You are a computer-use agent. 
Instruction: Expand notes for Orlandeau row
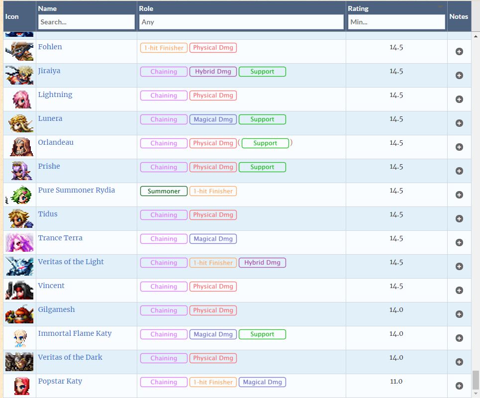[459, 147]
